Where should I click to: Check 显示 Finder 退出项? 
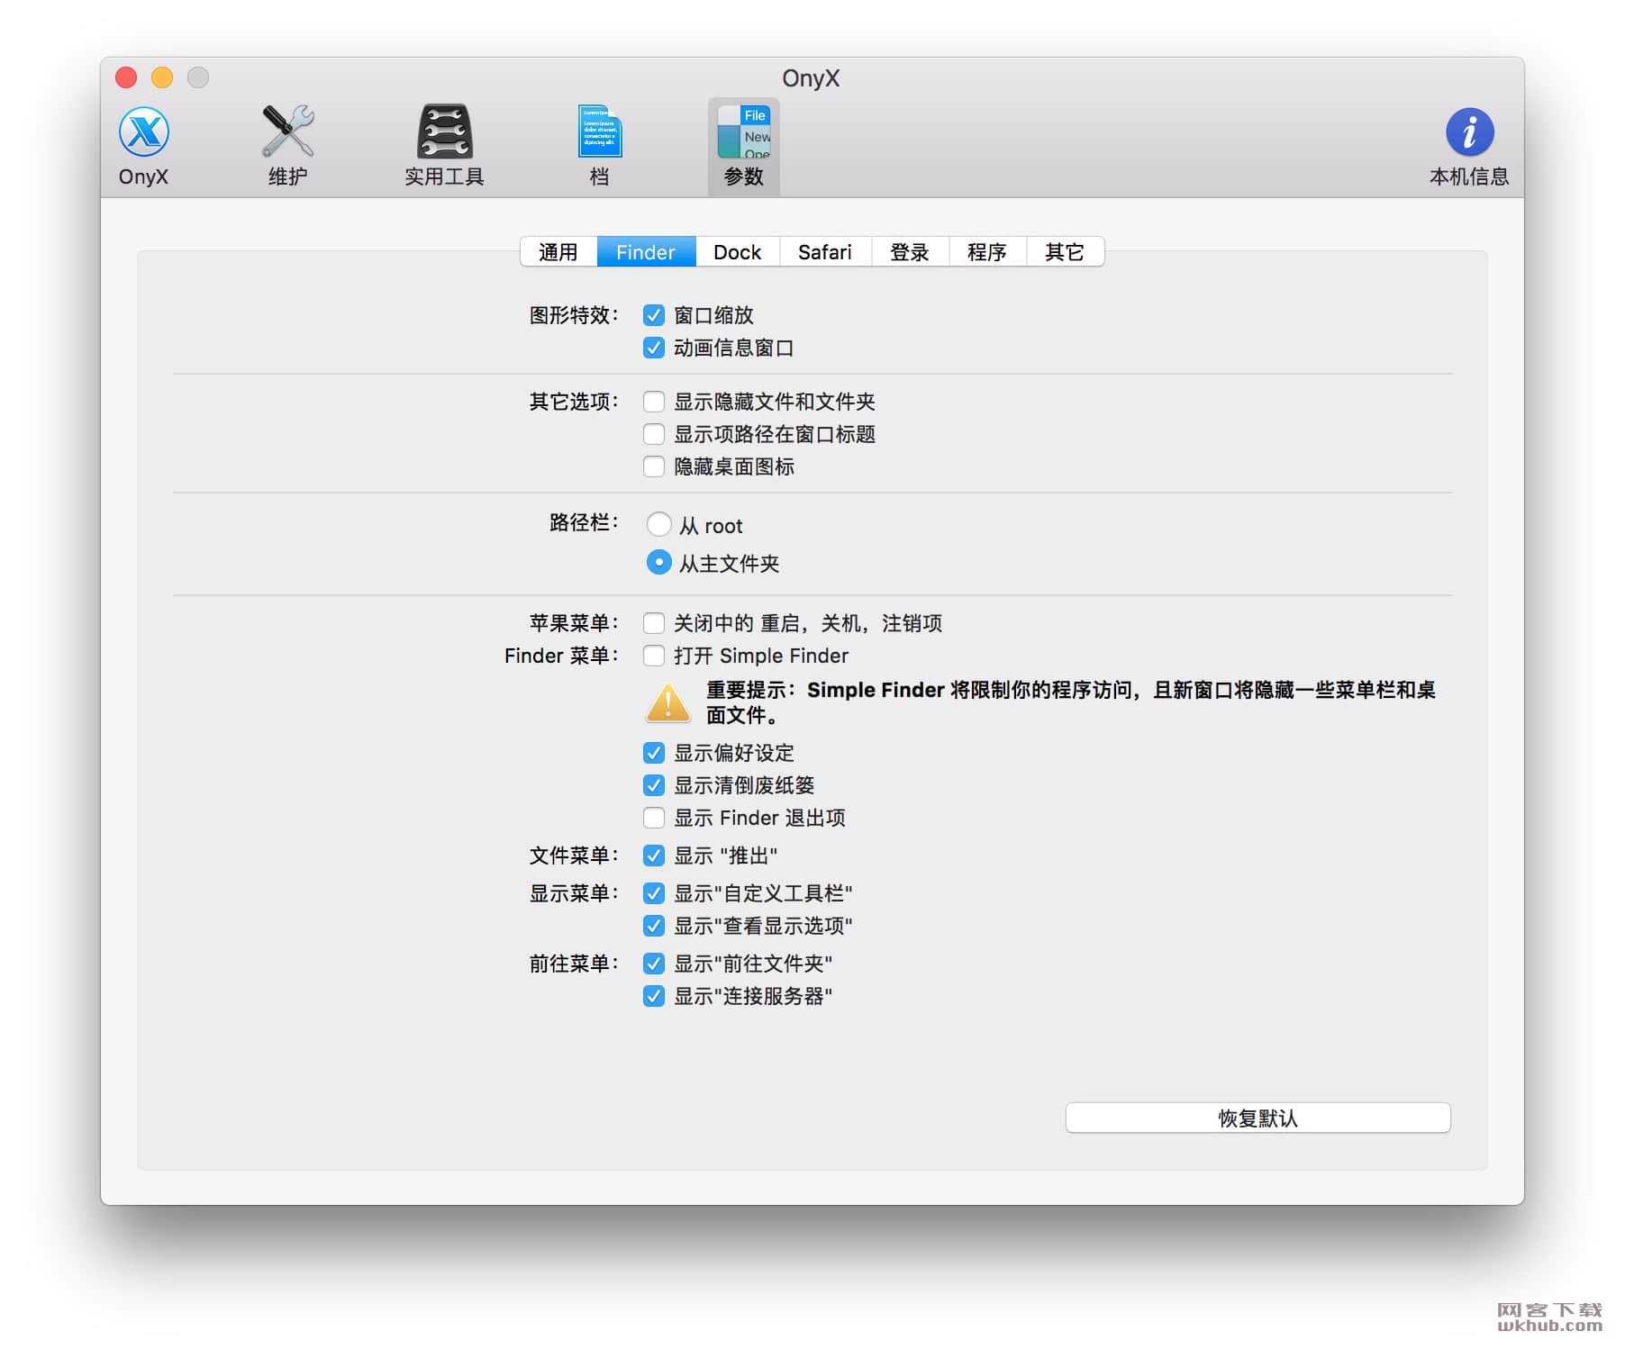coord(654,818)
